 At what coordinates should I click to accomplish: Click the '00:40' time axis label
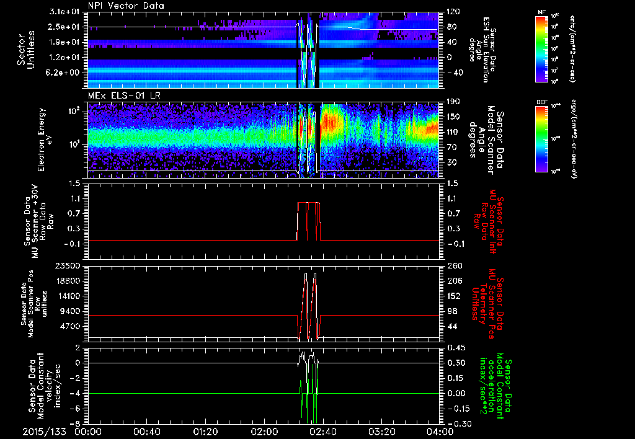pos(146,432)
